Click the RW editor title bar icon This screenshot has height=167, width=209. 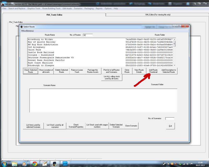pos(3,4)
